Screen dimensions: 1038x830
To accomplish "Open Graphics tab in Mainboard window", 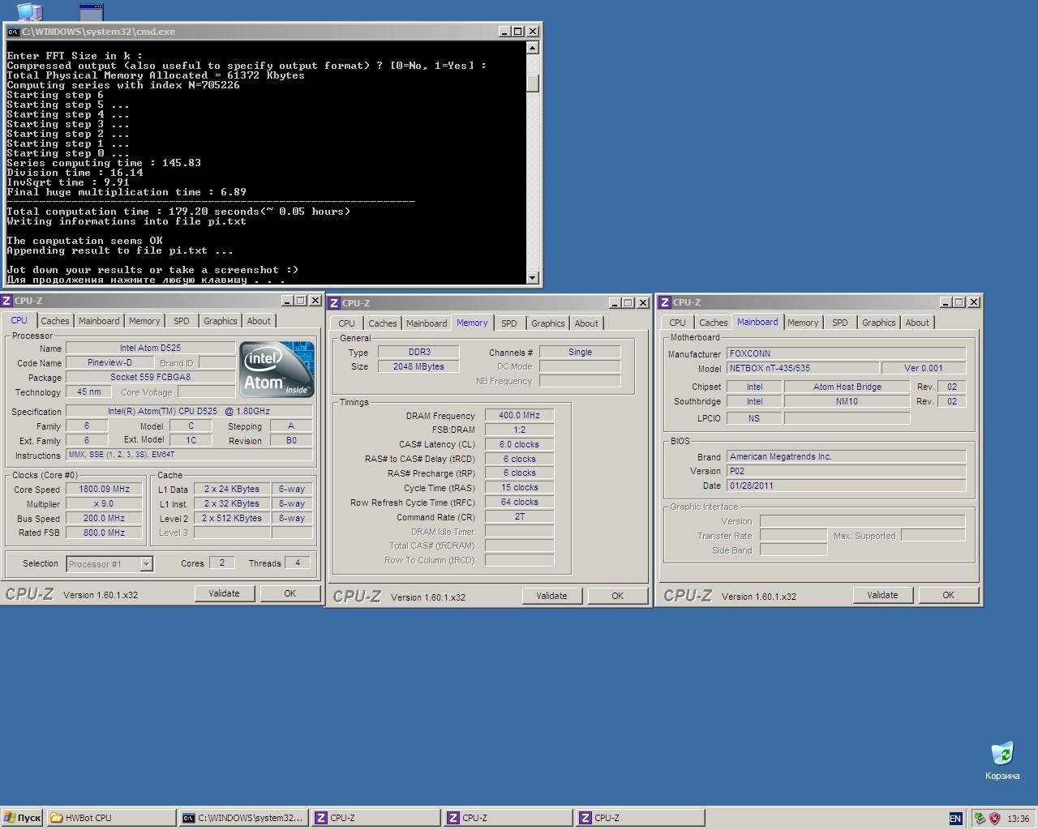I will pos(879,323).
